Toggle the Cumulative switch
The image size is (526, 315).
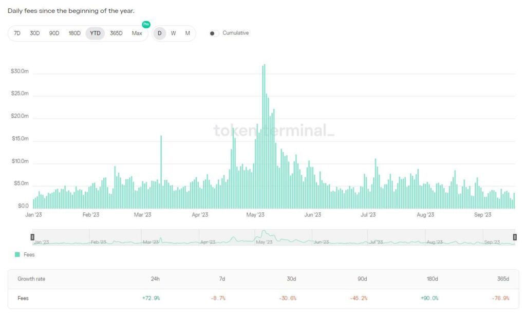214,33
